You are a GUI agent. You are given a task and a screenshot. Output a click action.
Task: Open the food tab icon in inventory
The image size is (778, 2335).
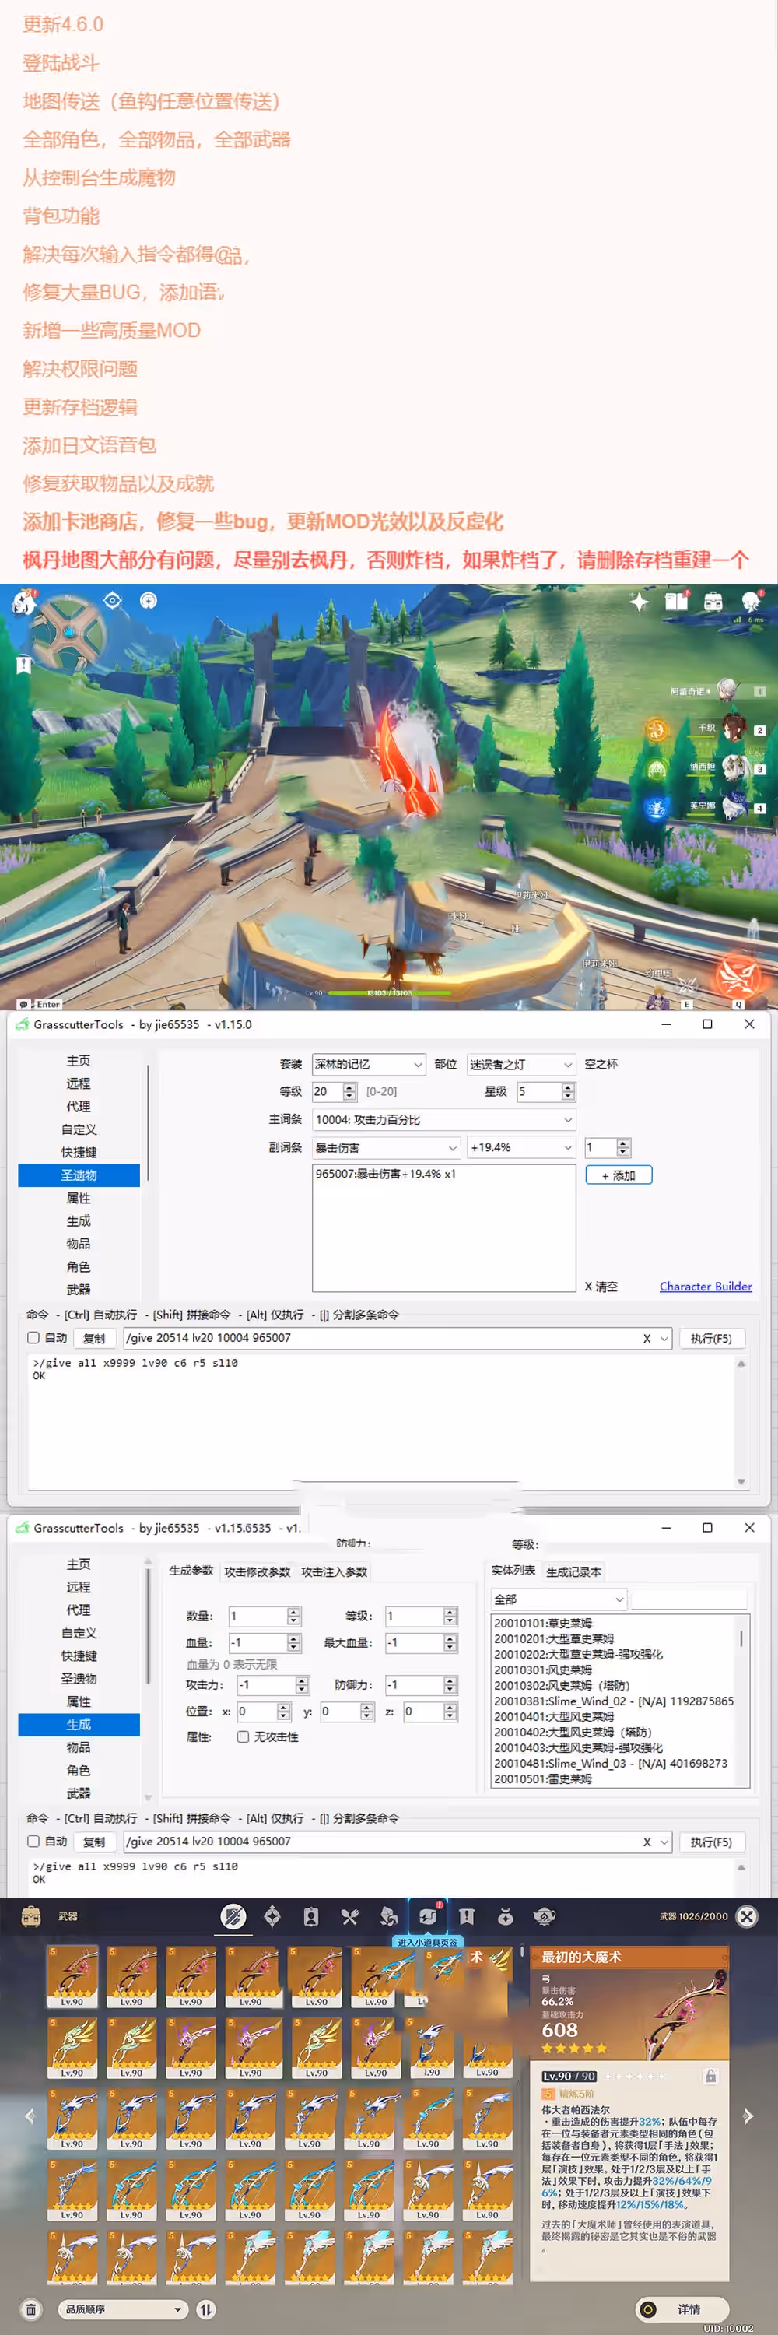pyautogui.click(x=349, y=1916)
